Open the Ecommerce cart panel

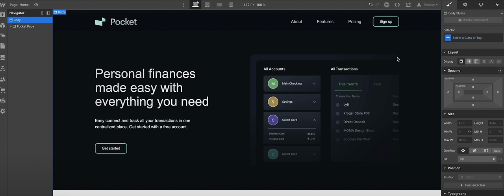3,90
